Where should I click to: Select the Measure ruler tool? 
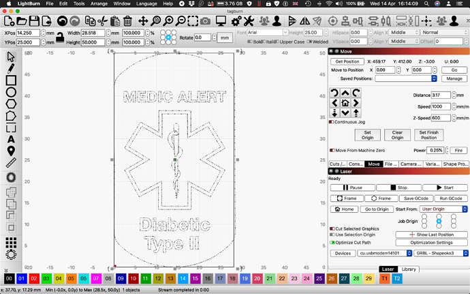click(x=11, y=163)
